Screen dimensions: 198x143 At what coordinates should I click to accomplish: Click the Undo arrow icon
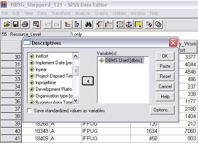click(48, 24)
